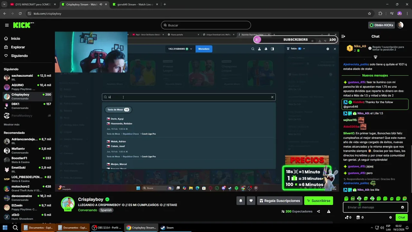The width and height of the screenshot is (412, 232).
Task: Expand the chat leaderboard handle
Action: click(375, 57)
